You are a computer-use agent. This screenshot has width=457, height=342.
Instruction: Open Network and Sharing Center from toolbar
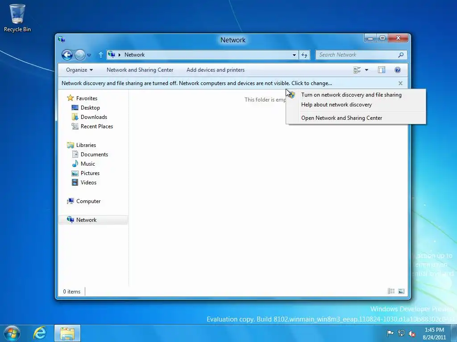click(140, 70)
